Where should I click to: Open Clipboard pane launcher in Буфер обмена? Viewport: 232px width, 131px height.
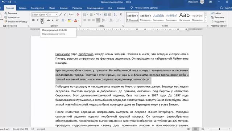coord(28,26)
